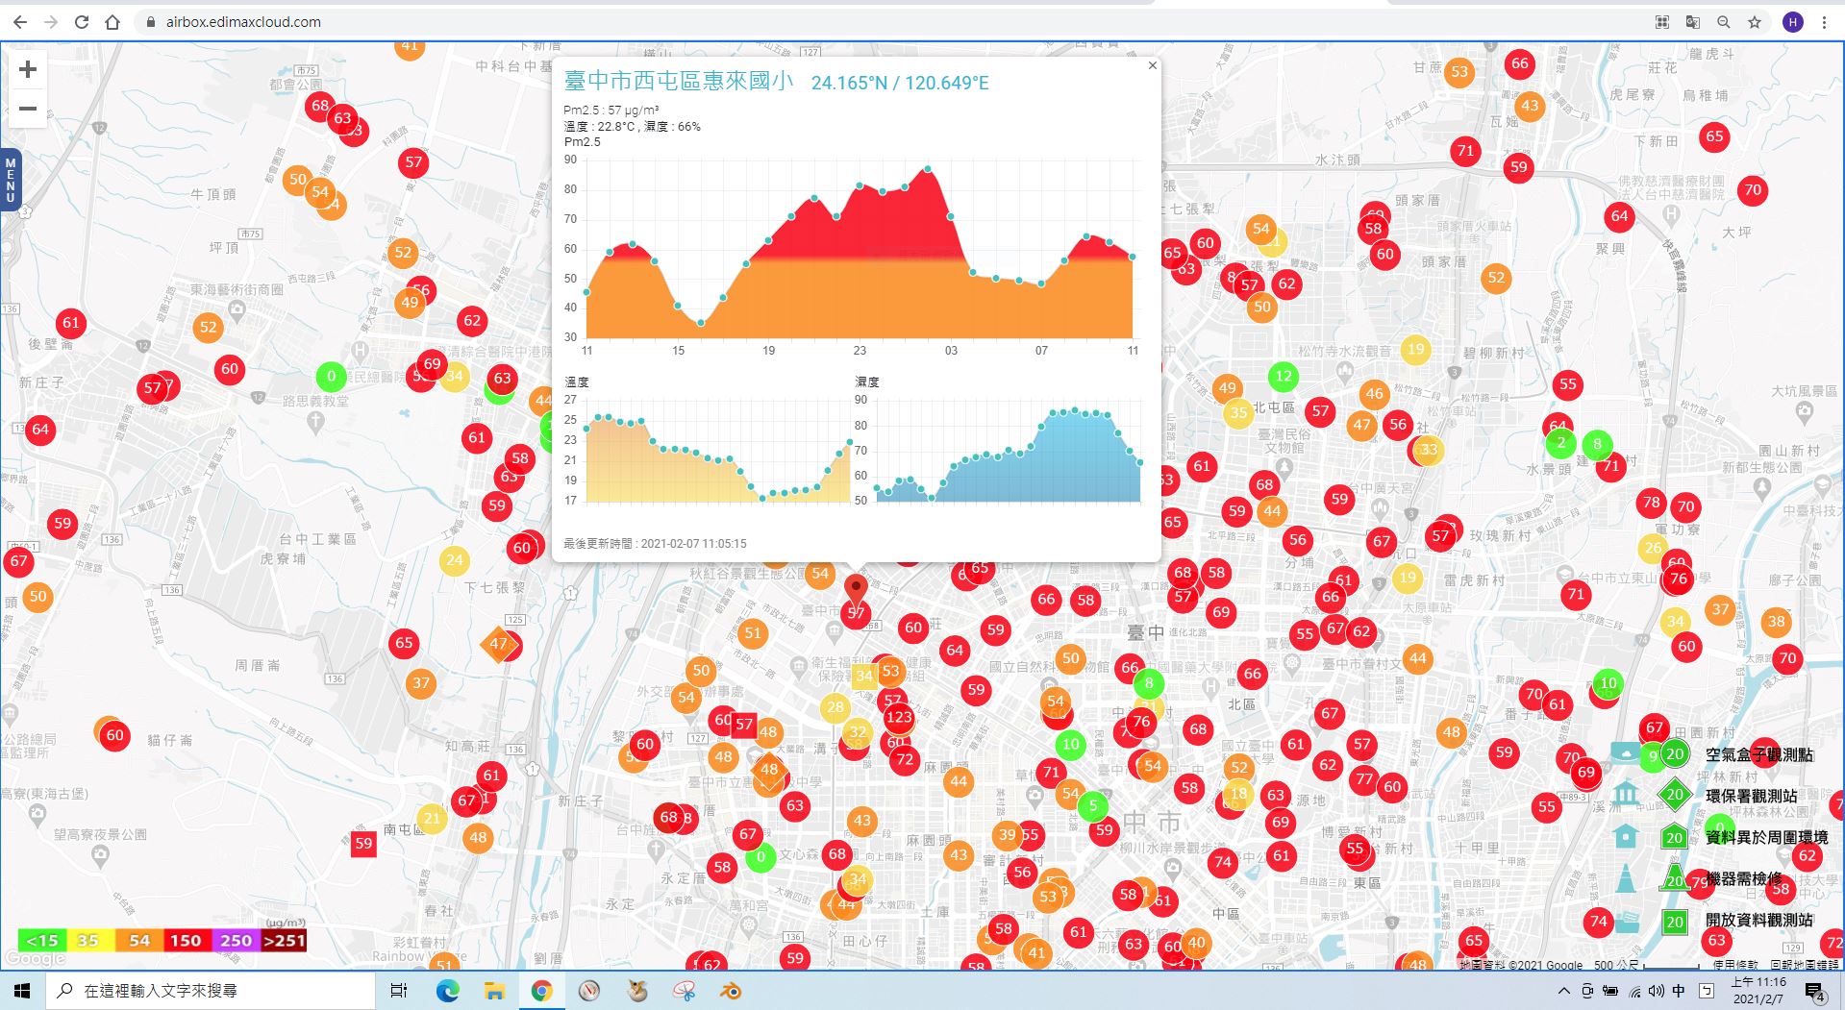Viewport: 1845px width, 1010px height.
Task: Close the station info popup
Action: [x=1152, y=65]
